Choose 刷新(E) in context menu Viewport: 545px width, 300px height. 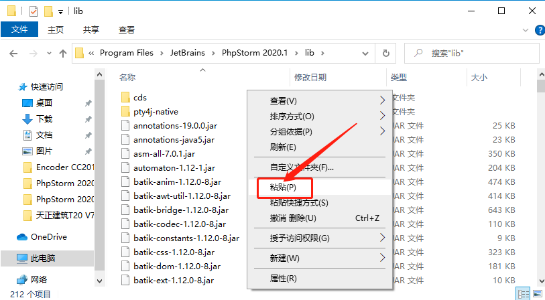click(x=320, y=147)
